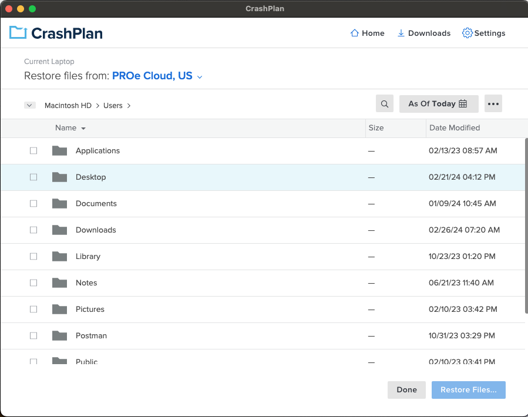Enable the checkbox beside Pictures
Screen dimensions: 528x417
33,309
